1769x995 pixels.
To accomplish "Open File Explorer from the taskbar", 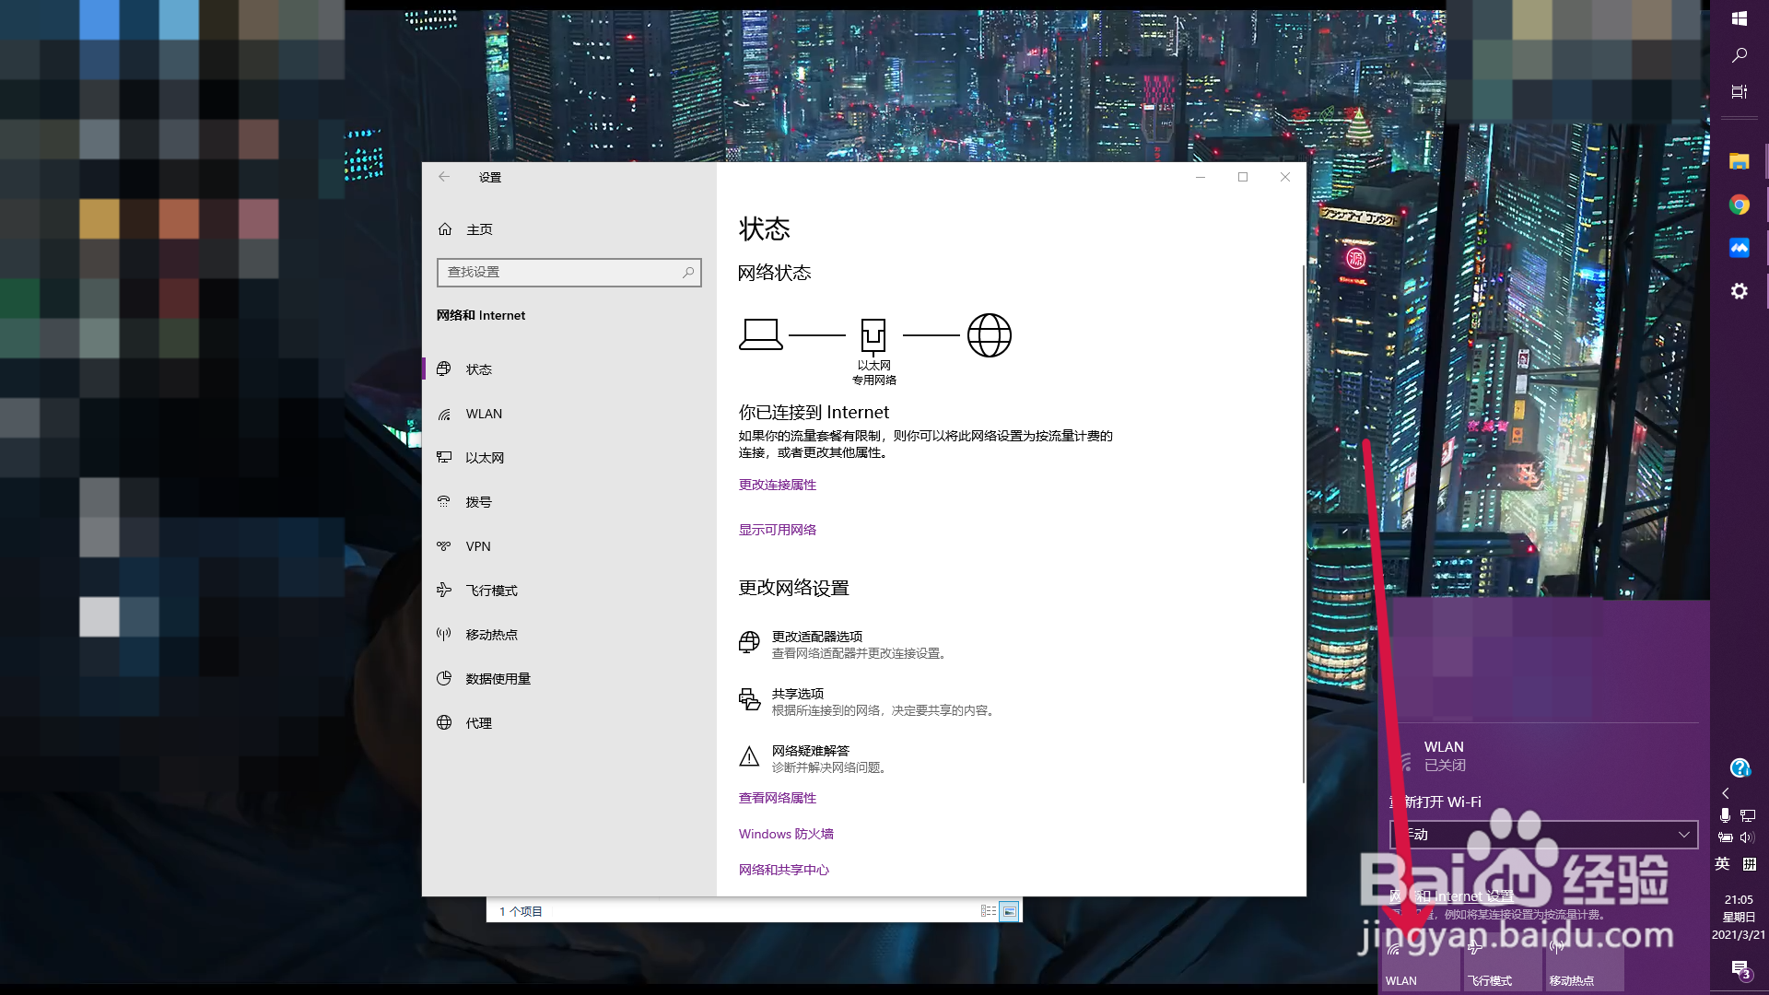I will tap(1740, 161).
